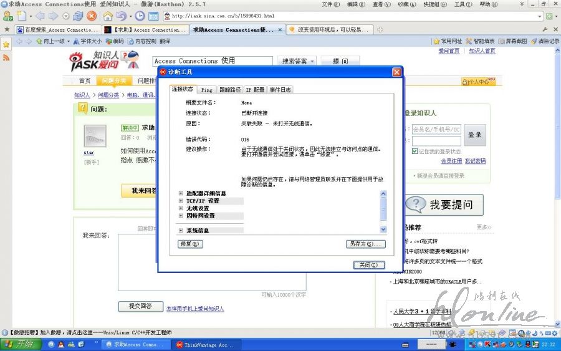Switch to the Ping tab
The height and width of the screenshot is (351, 561).
(206, 90)
